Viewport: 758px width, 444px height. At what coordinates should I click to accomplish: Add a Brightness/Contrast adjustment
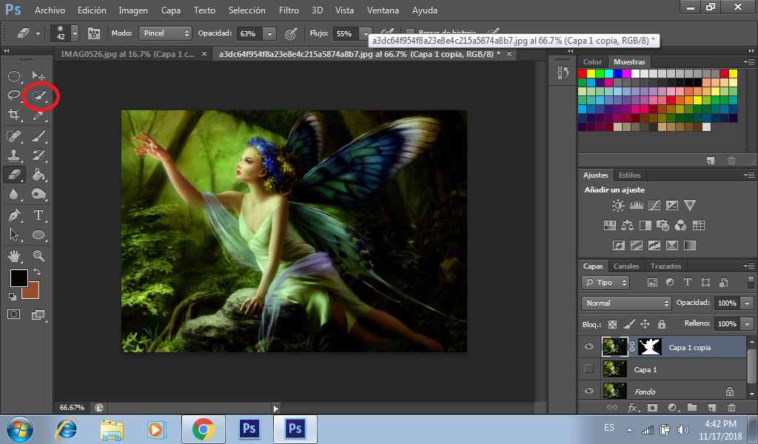point(618,205)
